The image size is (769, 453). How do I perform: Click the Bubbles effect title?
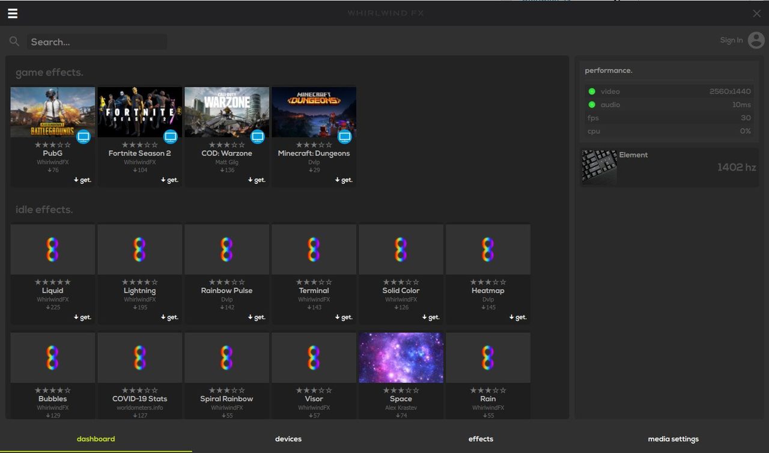coord(53,399)
